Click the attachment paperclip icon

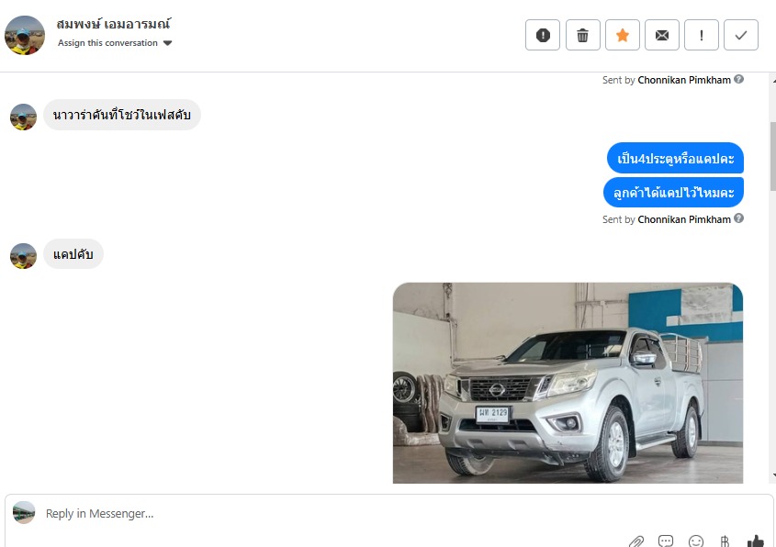(x=636, y=541)
